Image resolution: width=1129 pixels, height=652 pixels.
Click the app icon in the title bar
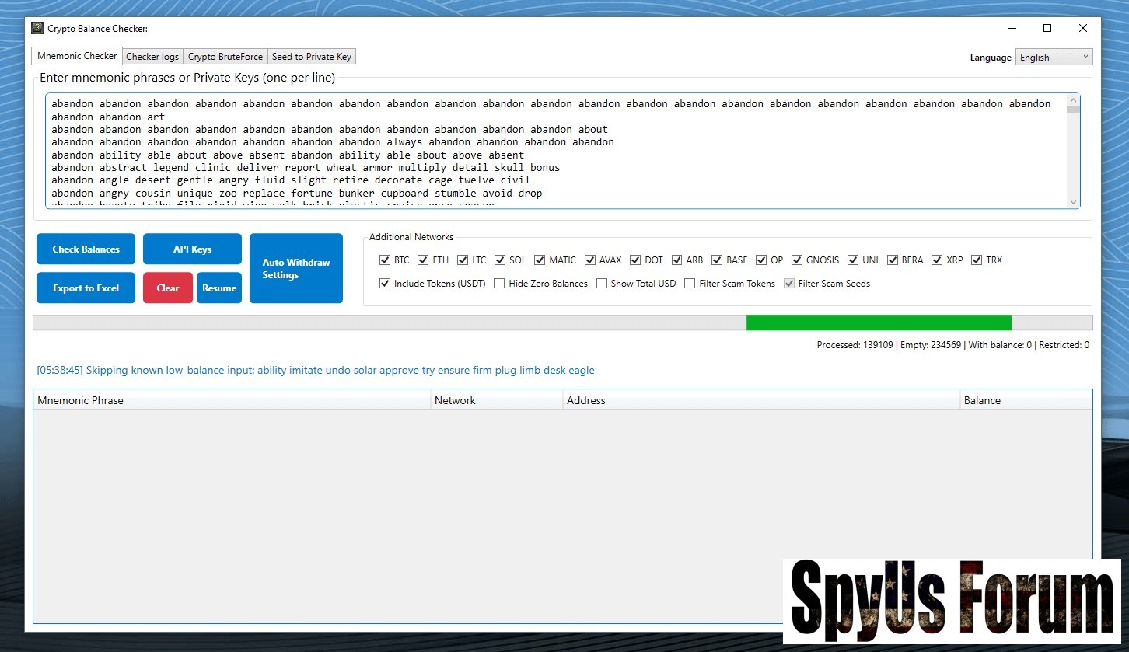tap(37, 29)
